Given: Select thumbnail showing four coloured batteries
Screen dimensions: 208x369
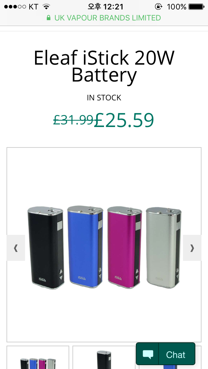Looking at the screenshot, I should coord(38,357).
